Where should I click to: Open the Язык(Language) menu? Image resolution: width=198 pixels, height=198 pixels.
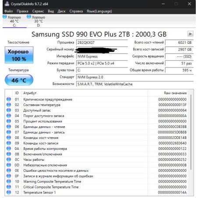point(99,11)
